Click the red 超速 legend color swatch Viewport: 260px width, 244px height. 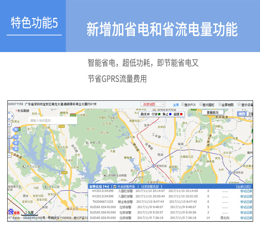pos(181,114)
